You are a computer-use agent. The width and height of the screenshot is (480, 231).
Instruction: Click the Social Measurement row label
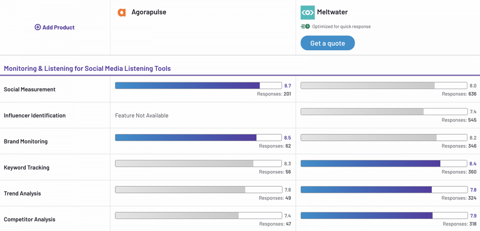(x=30, y=89)
